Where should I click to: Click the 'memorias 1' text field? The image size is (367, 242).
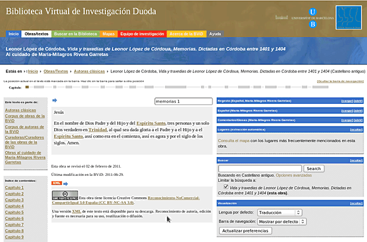183,102
